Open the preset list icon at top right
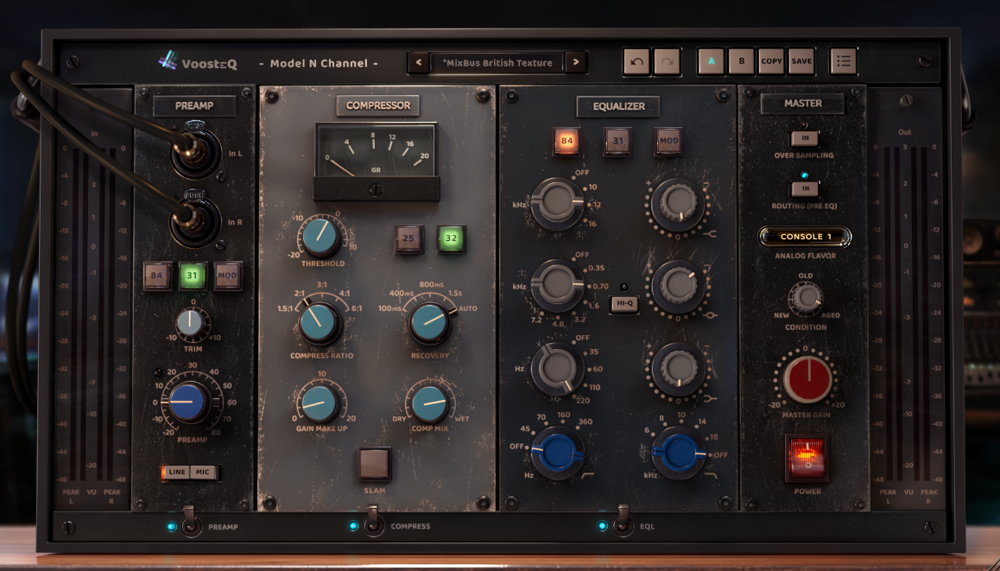 [x=844, y=60]
